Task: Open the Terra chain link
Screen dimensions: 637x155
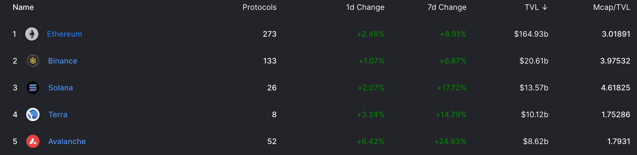Action: [58, 114]
